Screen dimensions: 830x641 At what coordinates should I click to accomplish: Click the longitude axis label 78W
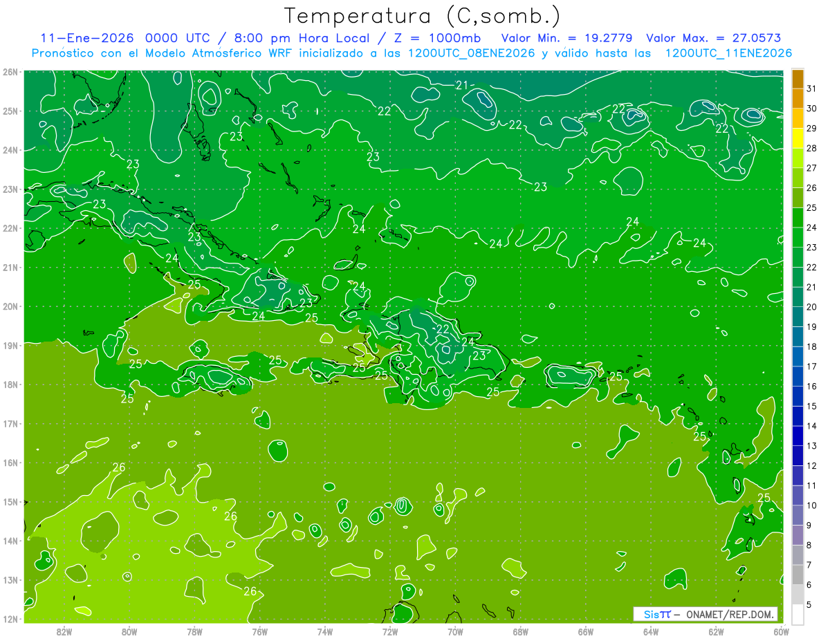194,631
